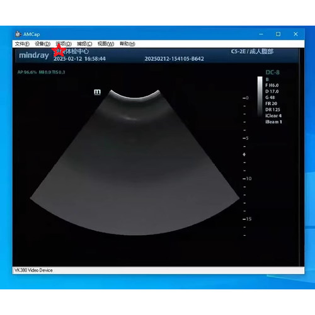
Task: Click the G 48 gain parameter
Action: 270,98
